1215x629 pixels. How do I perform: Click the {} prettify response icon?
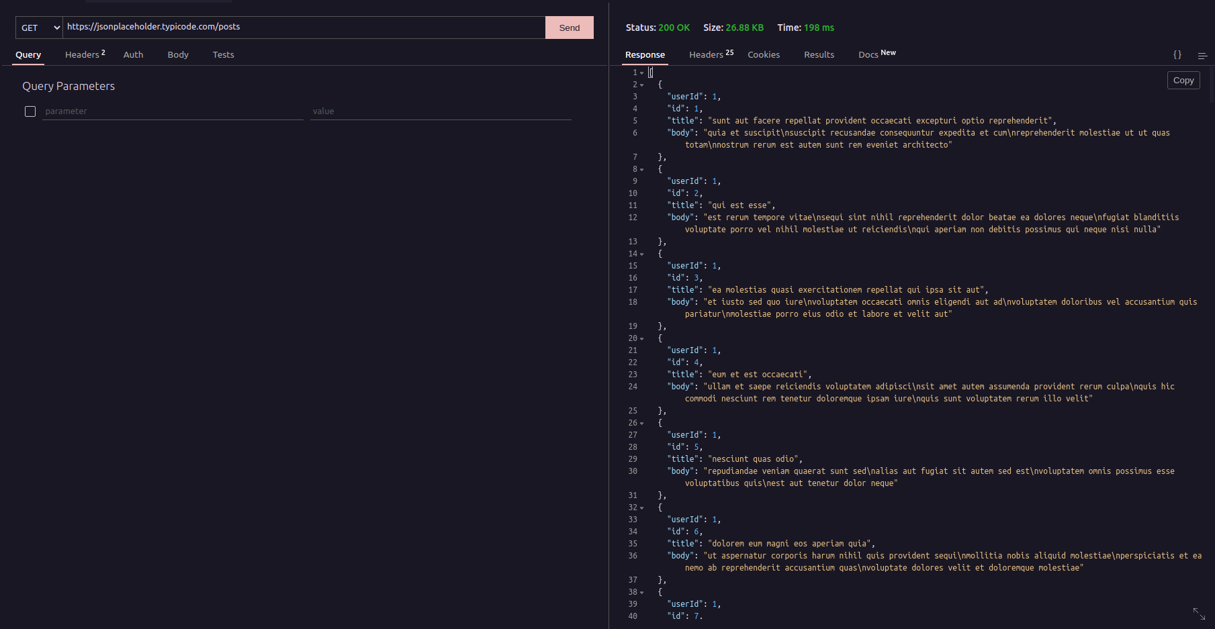[1177, 55]
